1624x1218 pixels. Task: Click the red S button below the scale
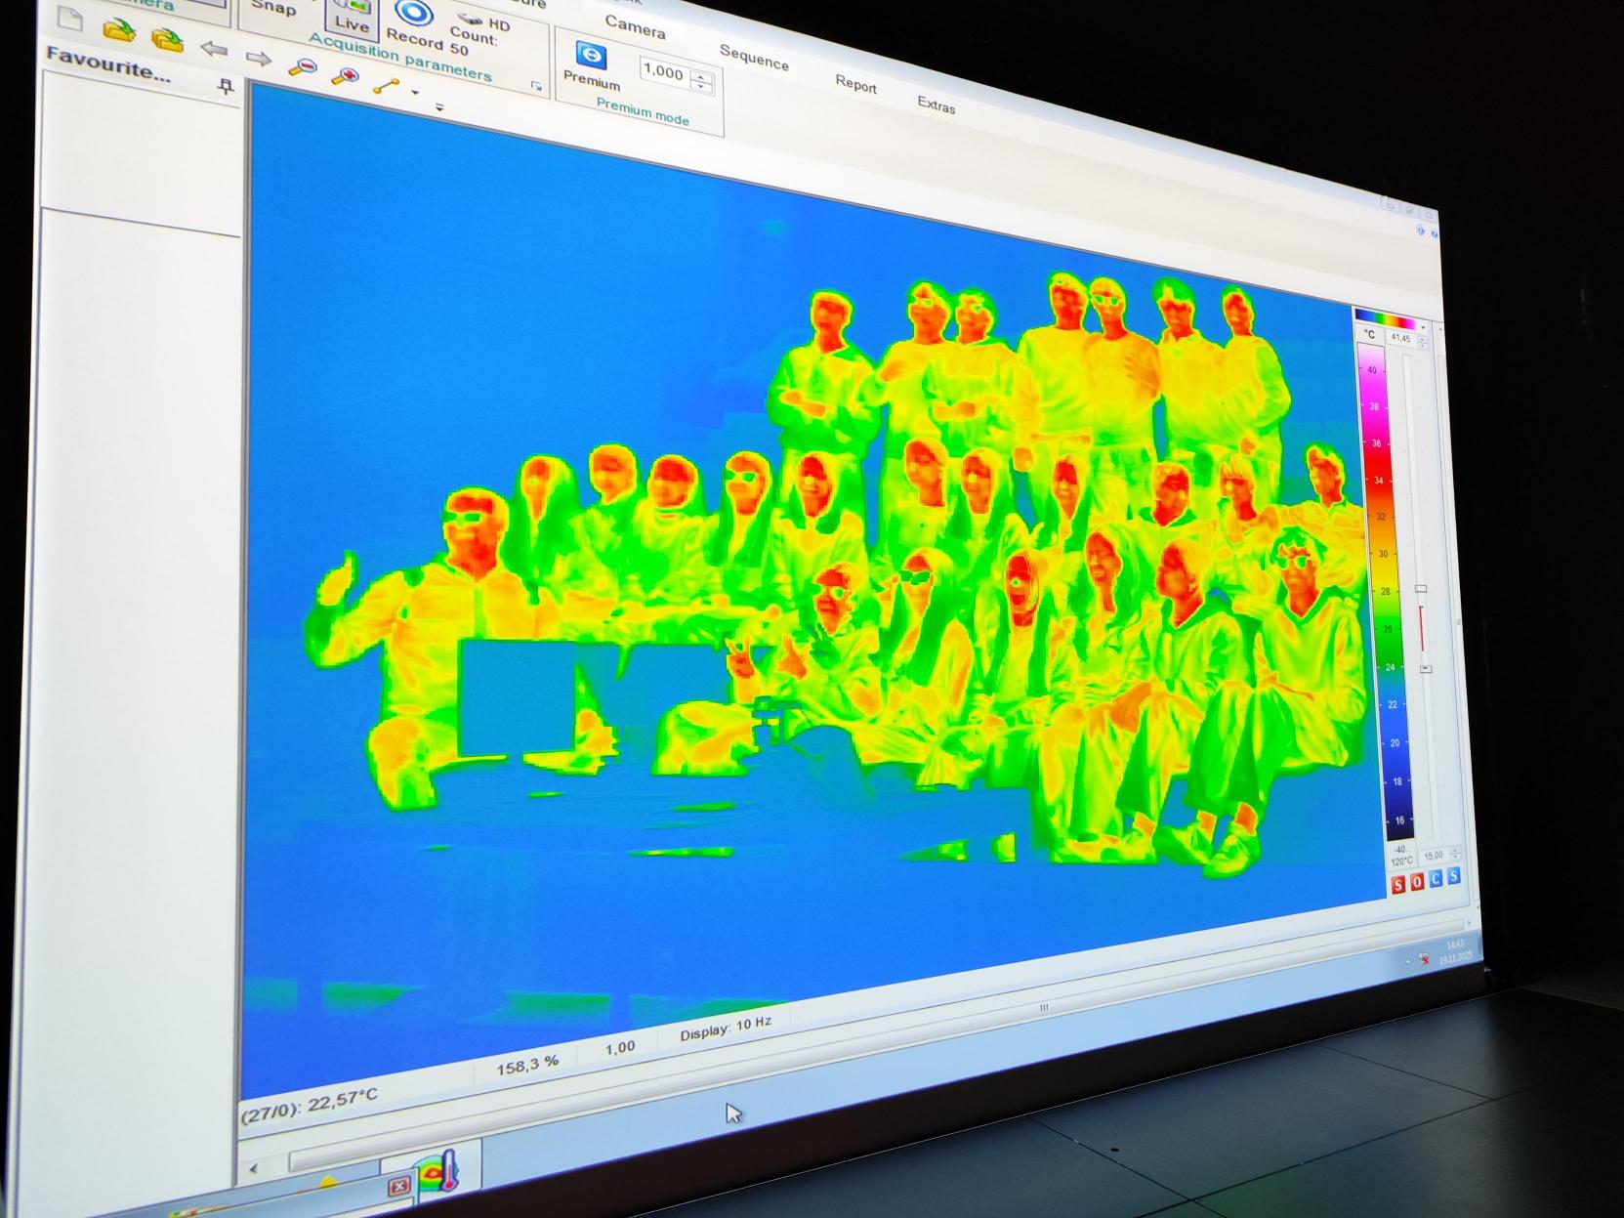pos(1397,884)
